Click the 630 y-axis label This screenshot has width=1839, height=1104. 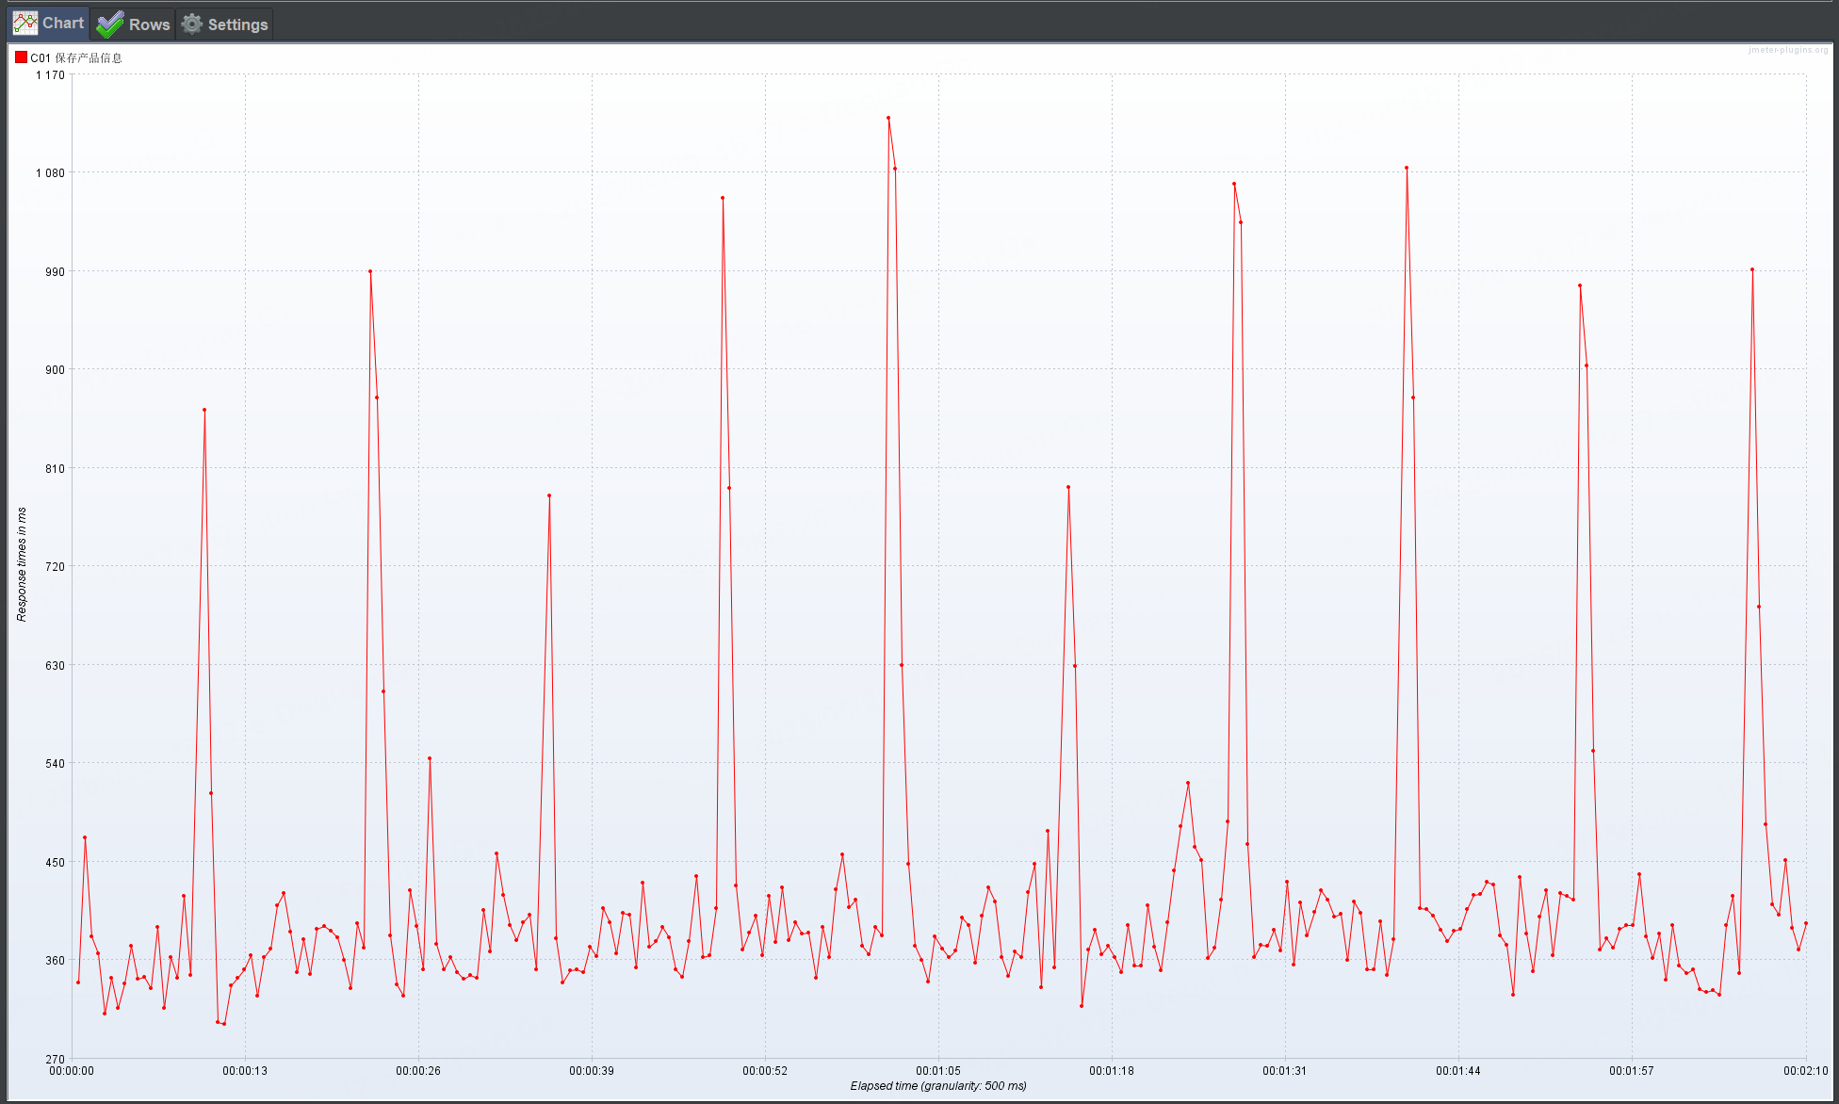(56, 666)
